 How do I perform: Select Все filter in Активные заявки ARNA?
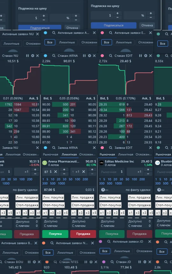50,42
